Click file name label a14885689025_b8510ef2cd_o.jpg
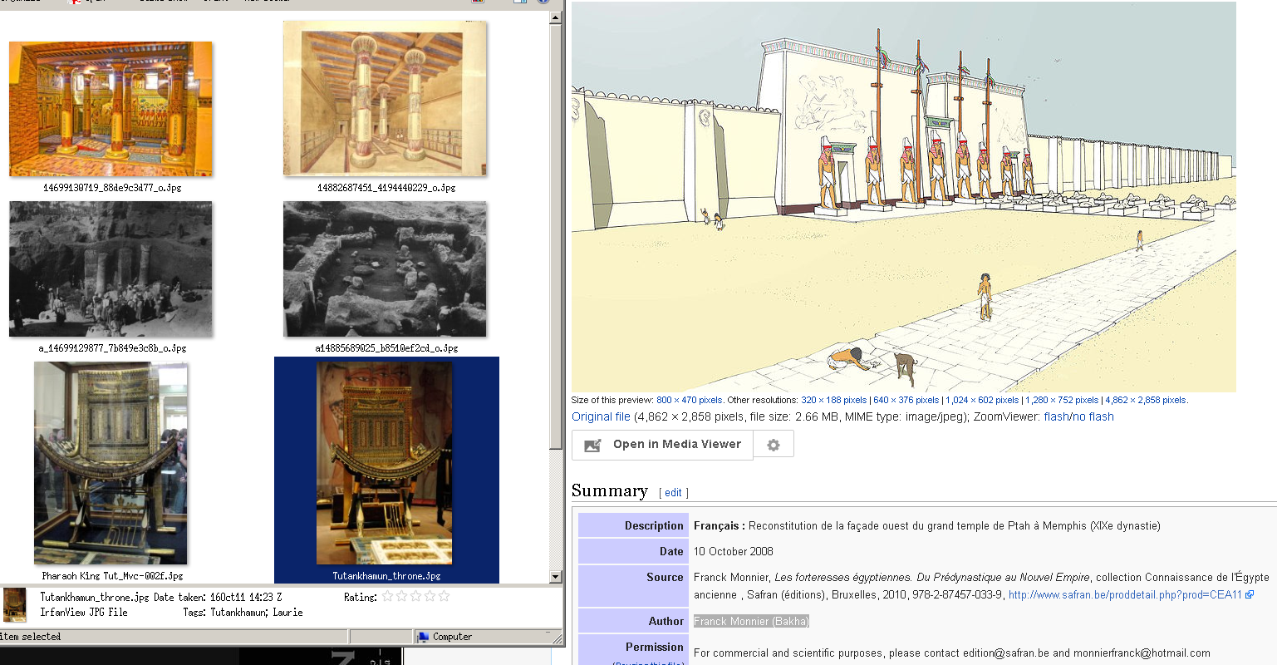 pos(386,348)
